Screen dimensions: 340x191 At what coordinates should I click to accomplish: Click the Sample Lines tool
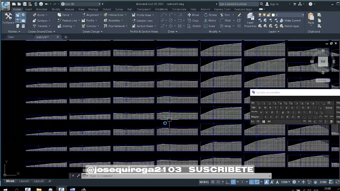pos(142,20)
